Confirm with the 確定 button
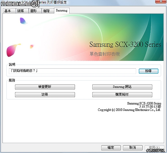This screenshot has height=153, width=167. 111,148
